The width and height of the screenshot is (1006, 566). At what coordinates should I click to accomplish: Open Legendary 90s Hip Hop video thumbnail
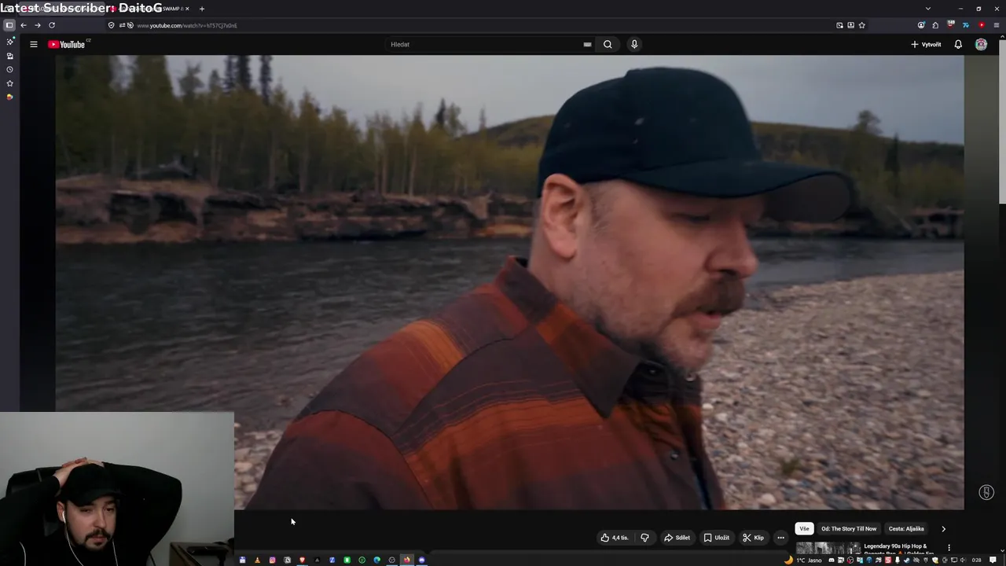click(828, 548)
